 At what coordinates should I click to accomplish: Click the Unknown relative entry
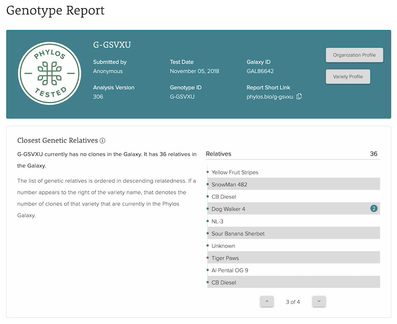[223, 246]
